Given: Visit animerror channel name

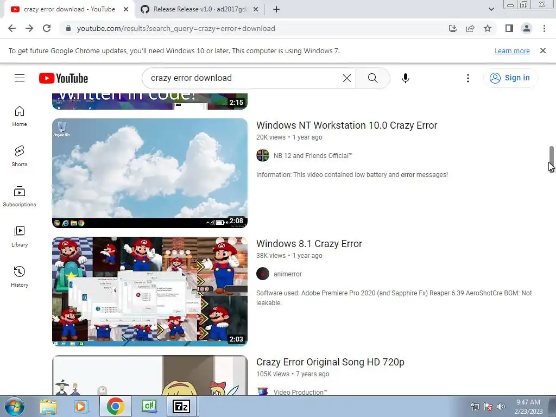Looking at the screenshot, I should click(288, 274).
